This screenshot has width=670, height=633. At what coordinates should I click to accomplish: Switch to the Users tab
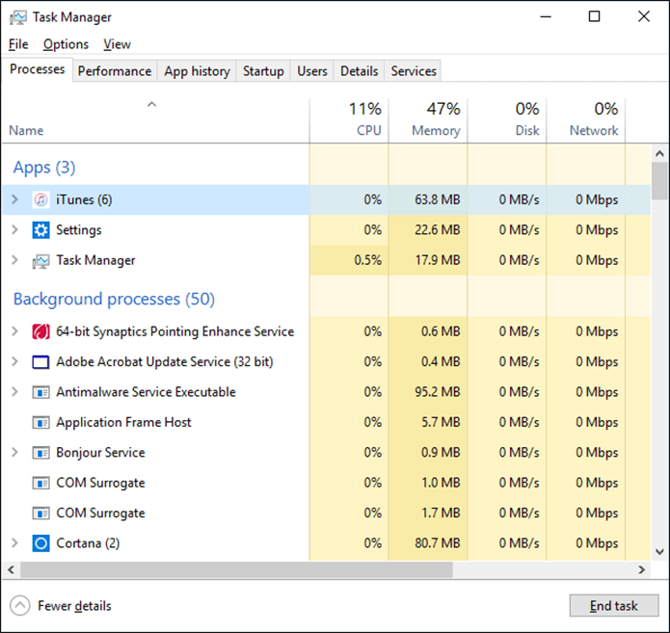(x=312, y=71)
